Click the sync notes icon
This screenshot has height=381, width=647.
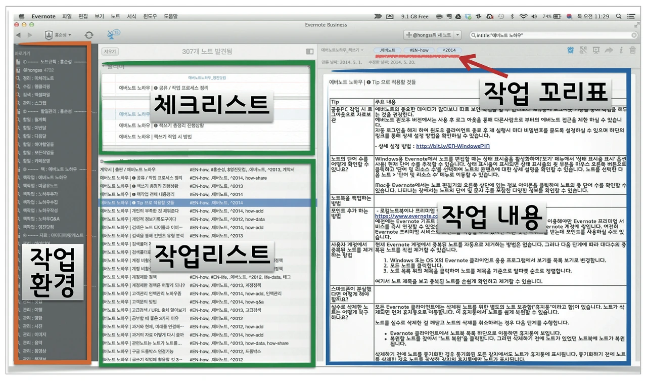89,35
